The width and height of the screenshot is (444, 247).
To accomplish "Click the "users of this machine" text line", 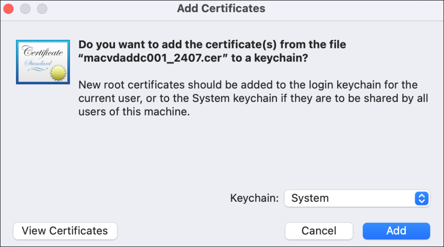I will click(x=134, y=112).
